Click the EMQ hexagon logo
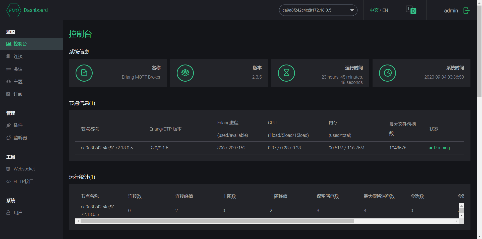The image size is (482, 239). pos(14,10)
